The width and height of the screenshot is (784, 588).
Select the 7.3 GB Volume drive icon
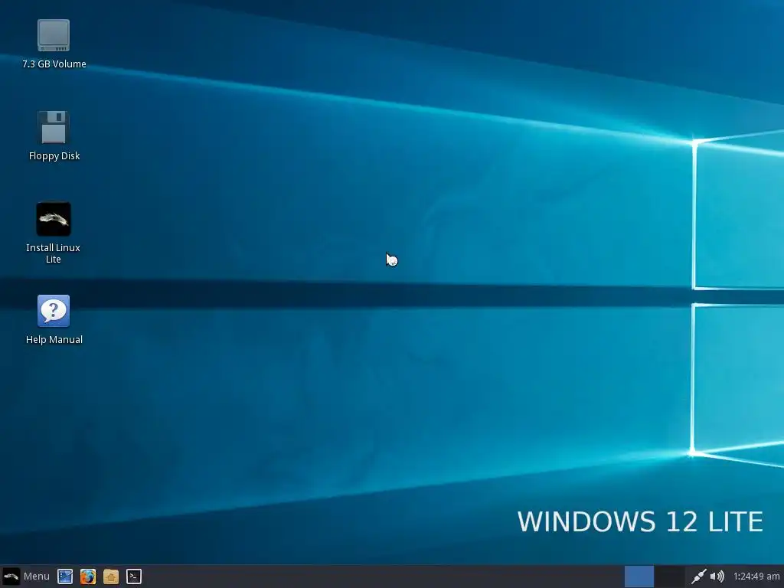point(54,35)
